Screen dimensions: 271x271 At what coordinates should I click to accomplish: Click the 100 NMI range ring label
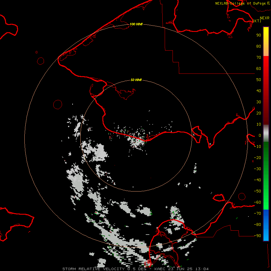click(x=136, y=24)
